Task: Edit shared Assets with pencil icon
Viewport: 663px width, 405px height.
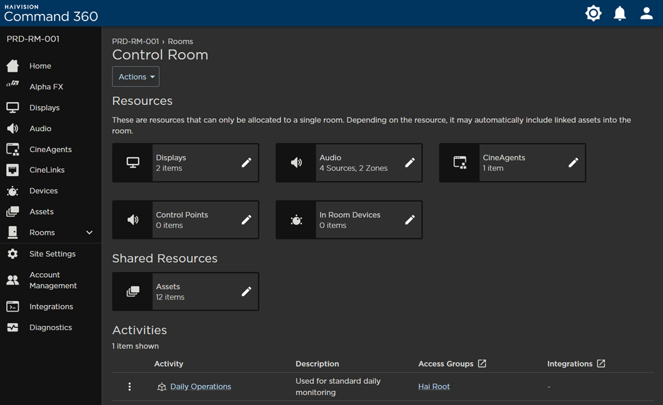Action: 247,292
